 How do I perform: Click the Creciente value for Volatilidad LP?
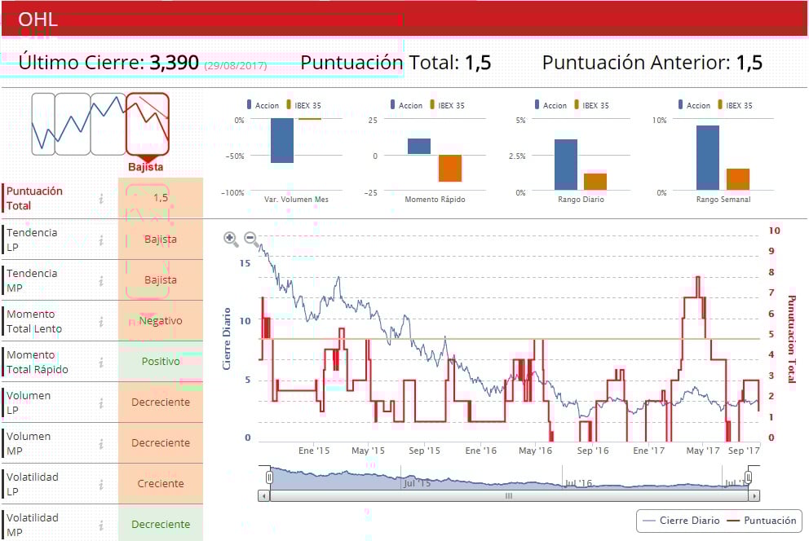[161, 483]
